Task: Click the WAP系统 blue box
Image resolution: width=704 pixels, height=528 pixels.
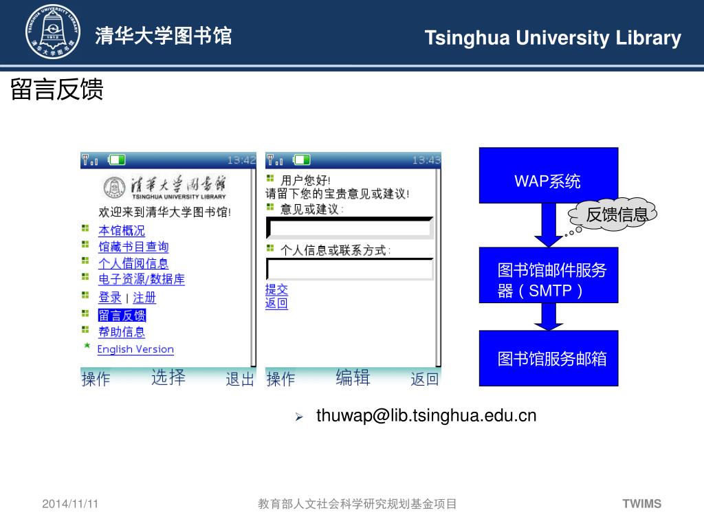Action: 549,175
